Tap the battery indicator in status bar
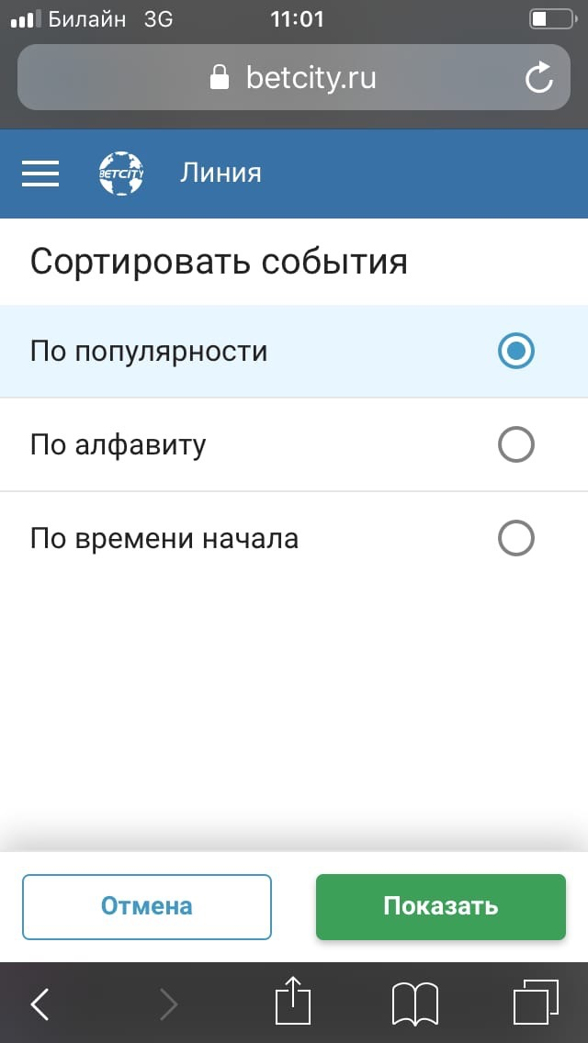The width and height of the screenshot is (588, 1043). pos(551,19)
